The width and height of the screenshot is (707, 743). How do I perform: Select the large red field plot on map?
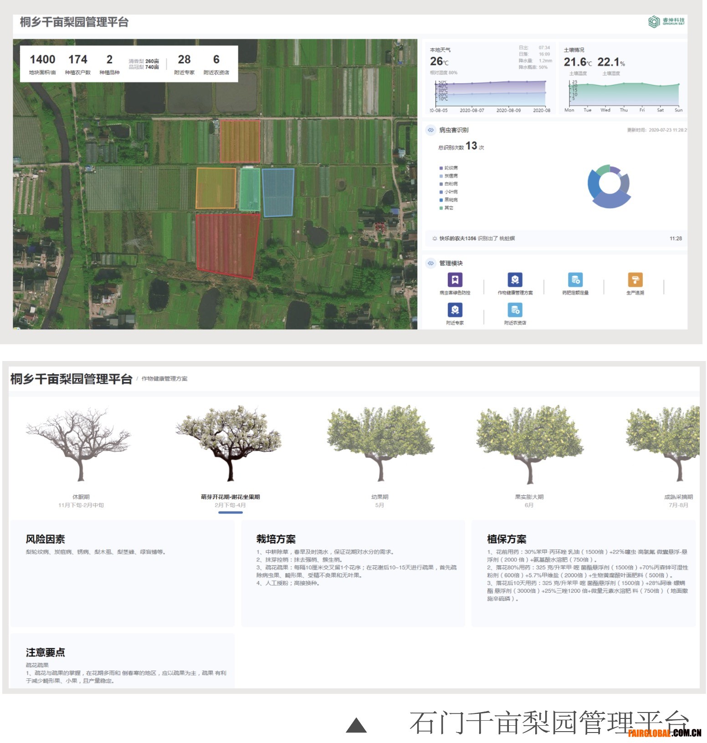pos(227,245)
